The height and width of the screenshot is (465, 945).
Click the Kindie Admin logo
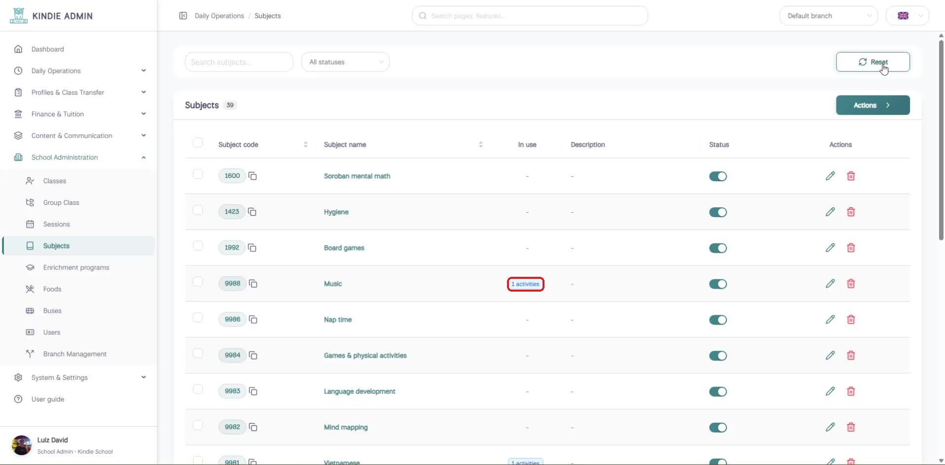[x=51, y=16]
